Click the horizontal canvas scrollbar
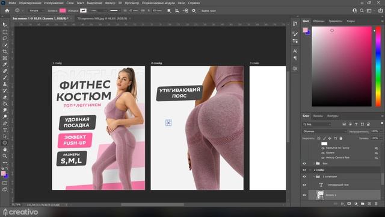This screenshot has height=217, width=385. tap(152, 205)
